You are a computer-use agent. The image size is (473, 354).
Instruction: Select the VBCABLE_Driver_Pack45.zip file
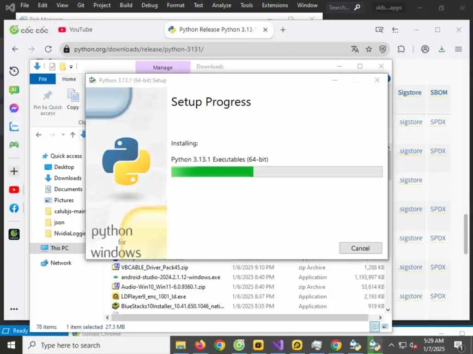tap(154, 267)
